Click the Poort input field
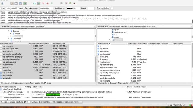193x108 pixels. click(91, 8)
